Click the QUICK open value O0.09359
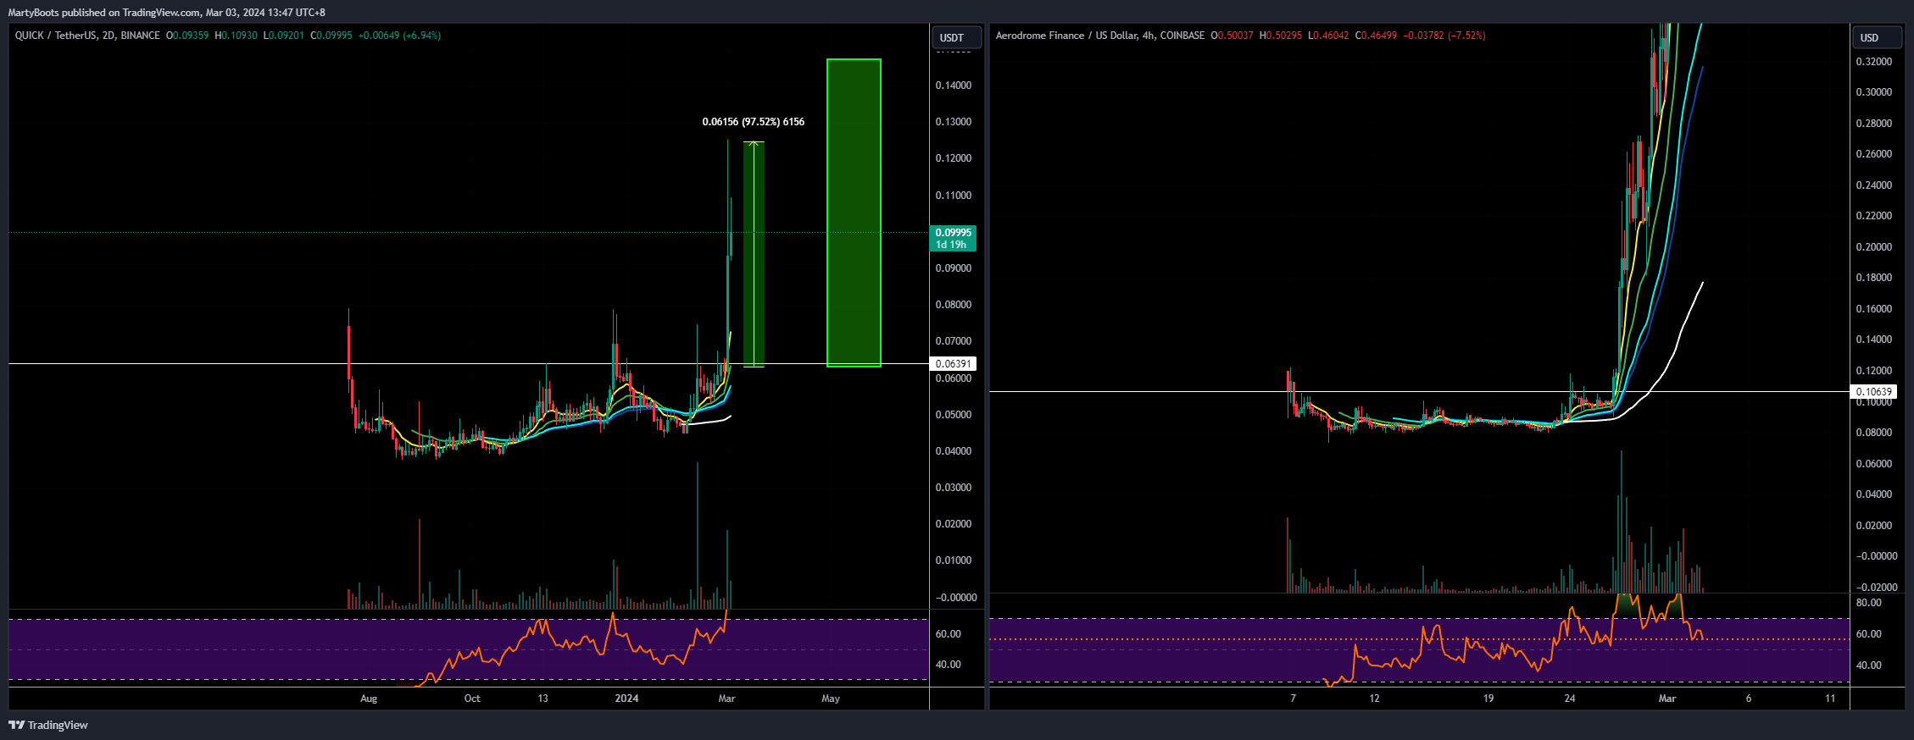Viewport: 1914px width, 740px height. 187,36
